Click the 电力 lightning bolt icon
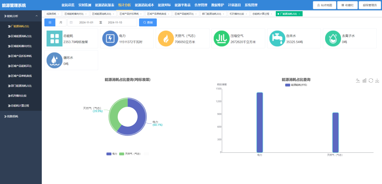The image size is (382, 184). pyautogui.click(x=110, y=38)
